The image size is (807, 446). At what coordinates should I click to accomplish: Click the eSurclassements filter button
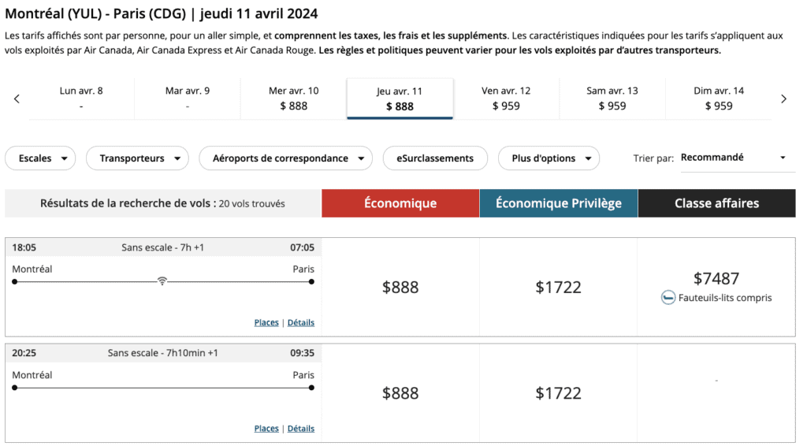[435, 158]
